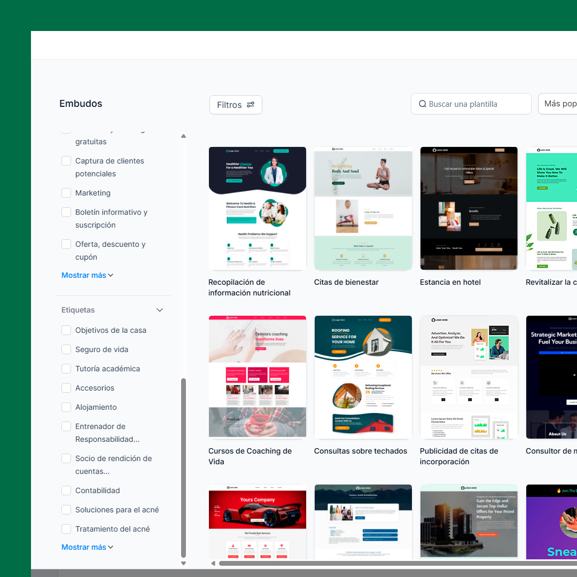Toggle Socio de rendición de cuentas tag
The width and height of the screenshot is (577, 577).
click(x=66, y=458)
